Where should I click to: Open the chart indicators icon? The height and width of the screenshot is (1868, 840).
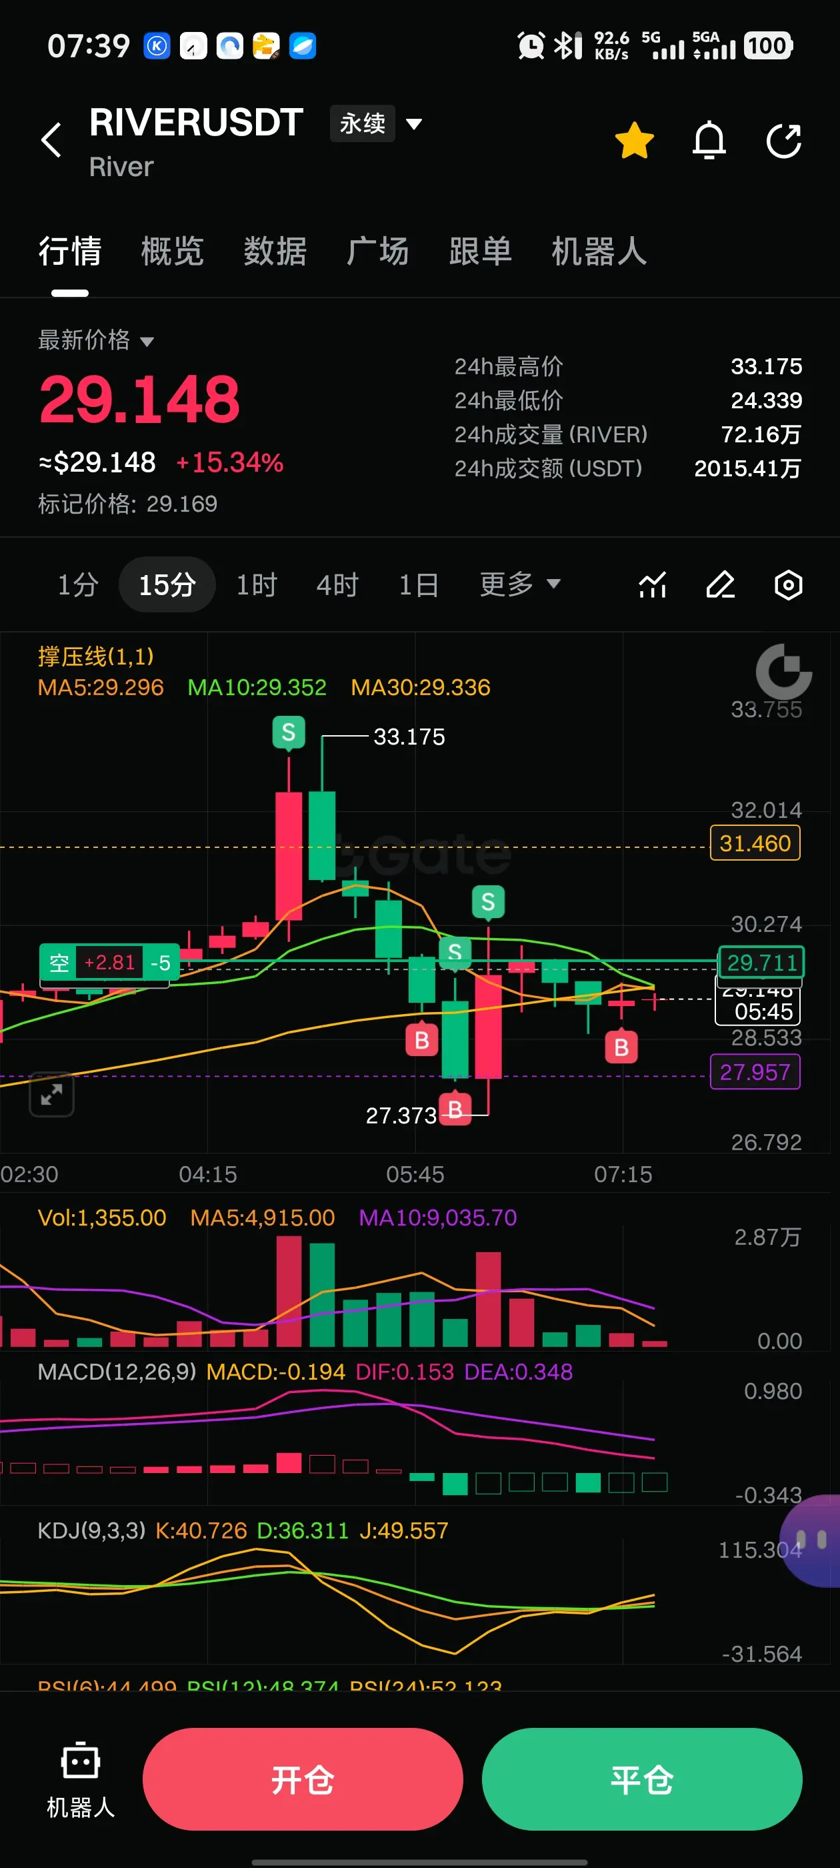tap(652, 584)
